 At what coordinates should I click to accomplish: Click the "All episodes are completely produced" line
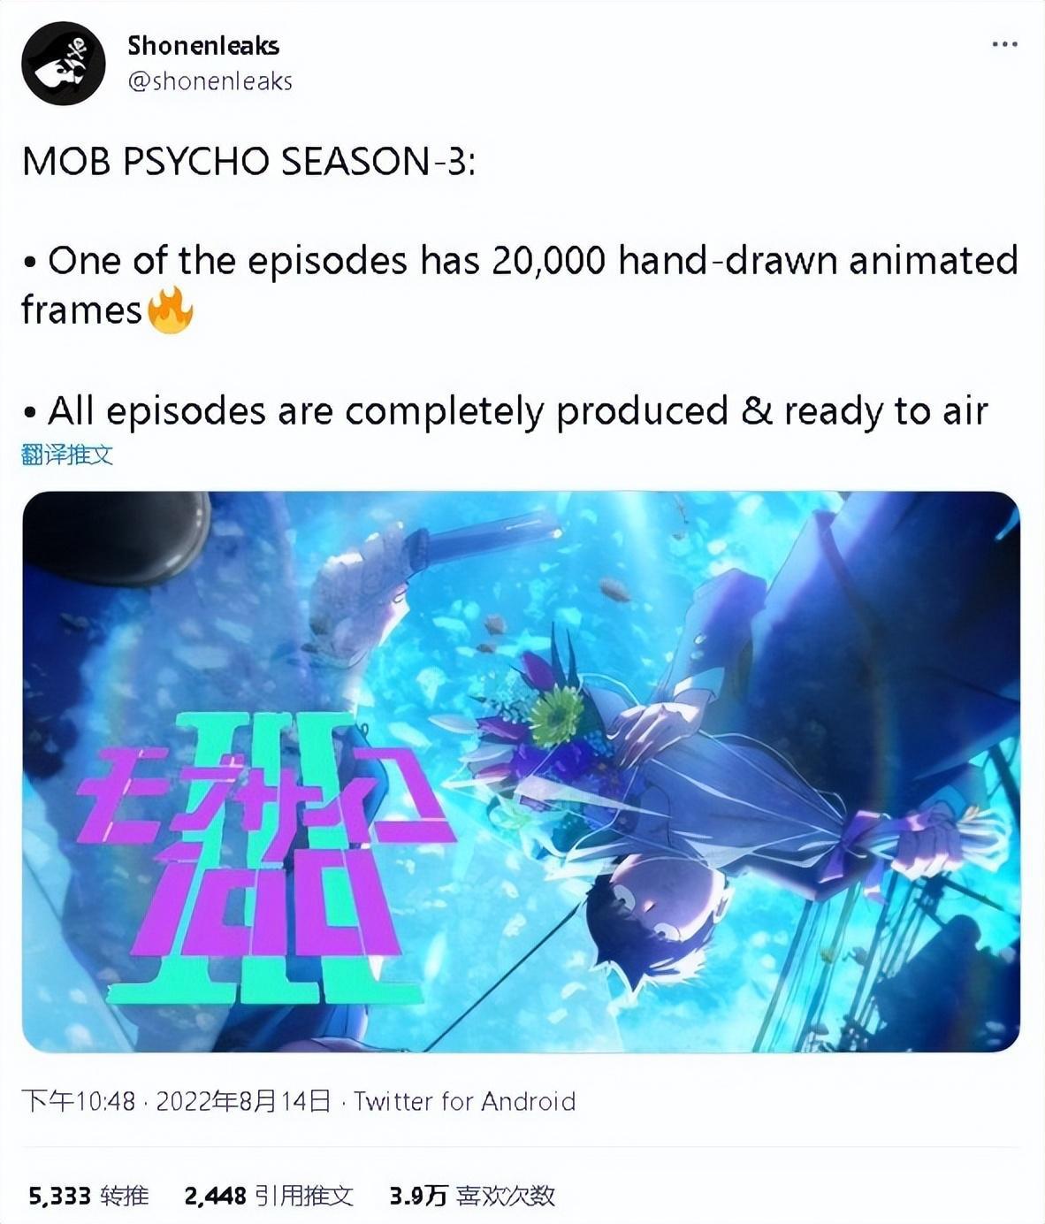coord(505,412)
